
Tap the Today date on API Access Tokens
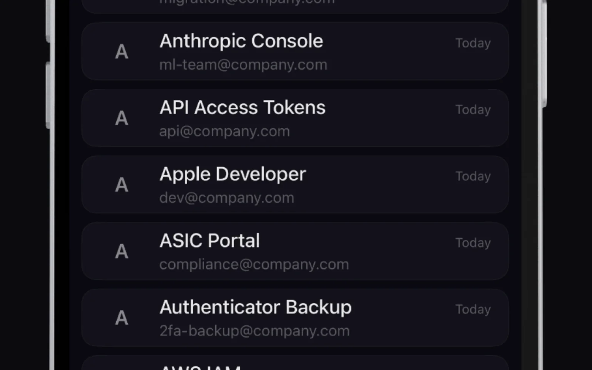(x=473, y=110)
